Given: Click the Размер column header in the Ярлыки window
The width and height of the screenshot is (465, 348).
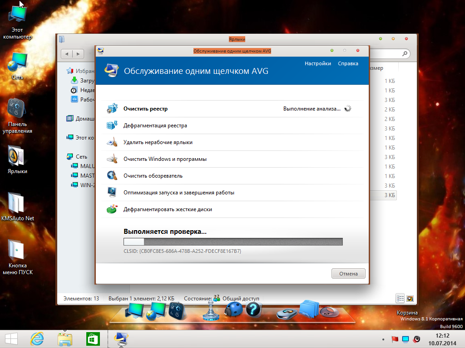Looking at the screenshot, I should [376, 68].
